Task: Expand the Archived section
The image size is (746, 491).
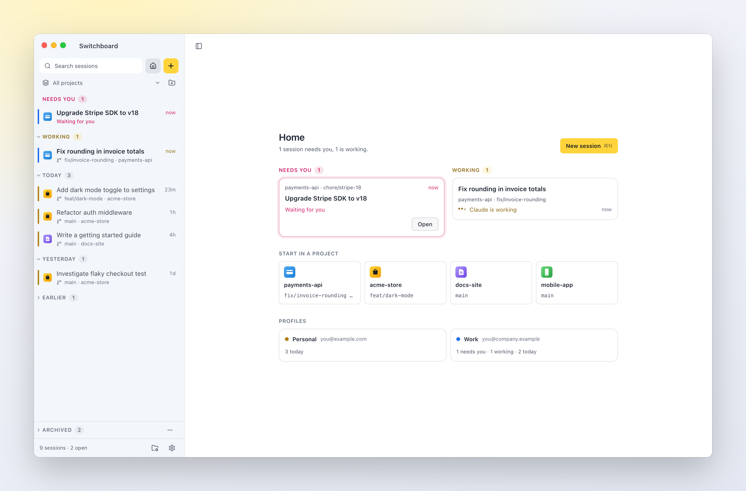Action: pyautogui.click(x=39, y=430)
